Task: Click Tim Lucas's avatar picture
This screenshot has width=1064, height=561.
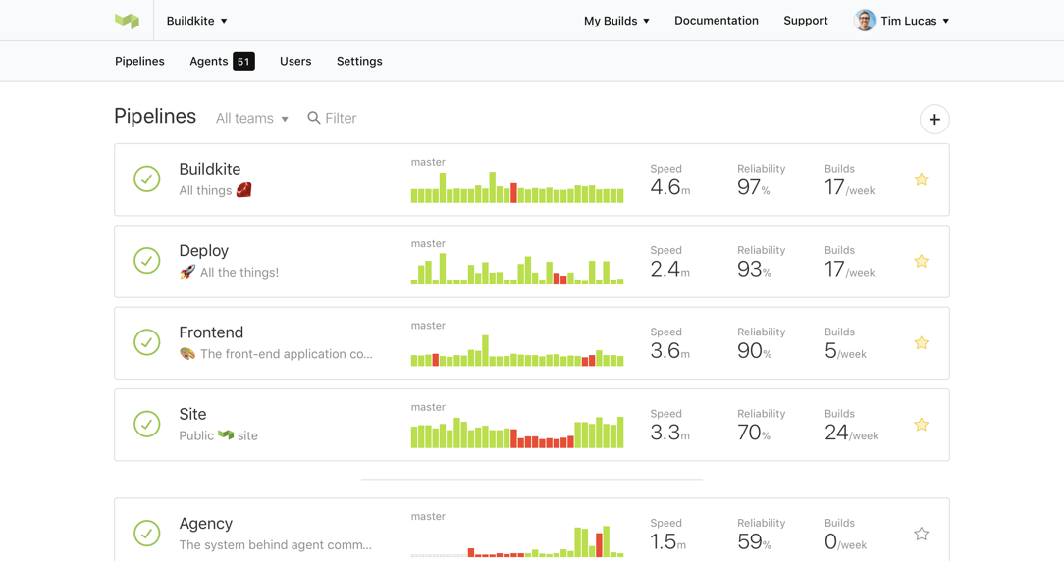Action: [x=865, y=21]
